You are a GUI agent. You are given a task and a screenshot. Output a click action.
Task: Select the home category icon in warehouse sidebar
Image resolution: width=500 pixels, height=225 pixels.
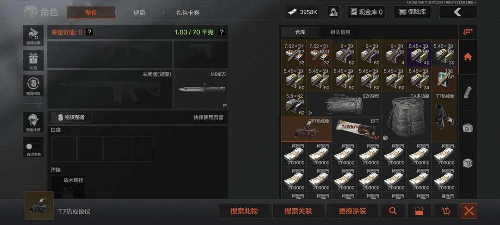point(468,57)
